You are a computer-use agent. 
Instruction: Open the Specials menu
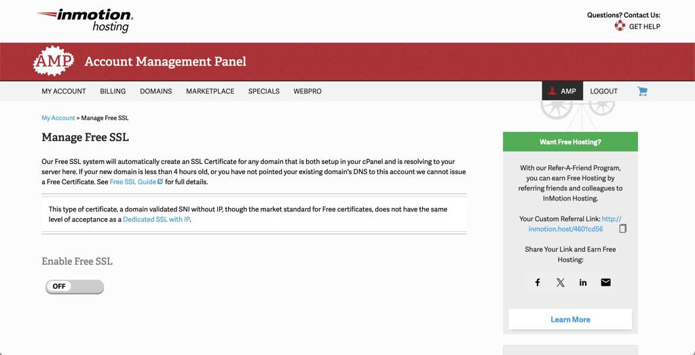coord(264,91)
